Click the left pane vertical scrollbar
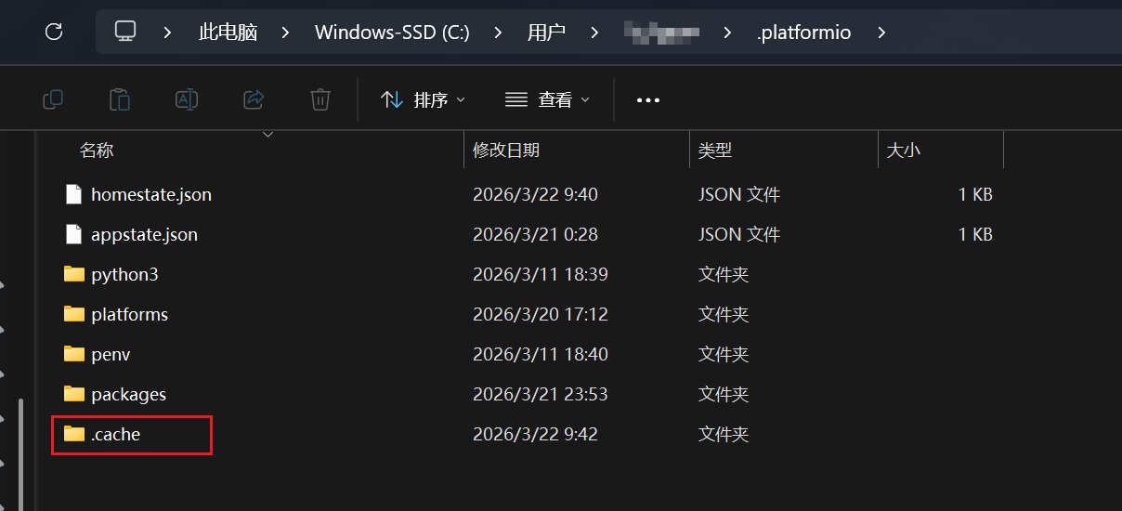 click(21, 446)
